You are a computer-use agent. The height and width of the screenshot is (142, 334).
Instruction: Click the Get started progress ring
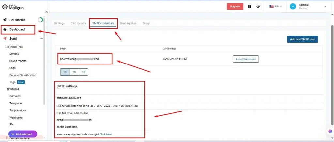40,20
